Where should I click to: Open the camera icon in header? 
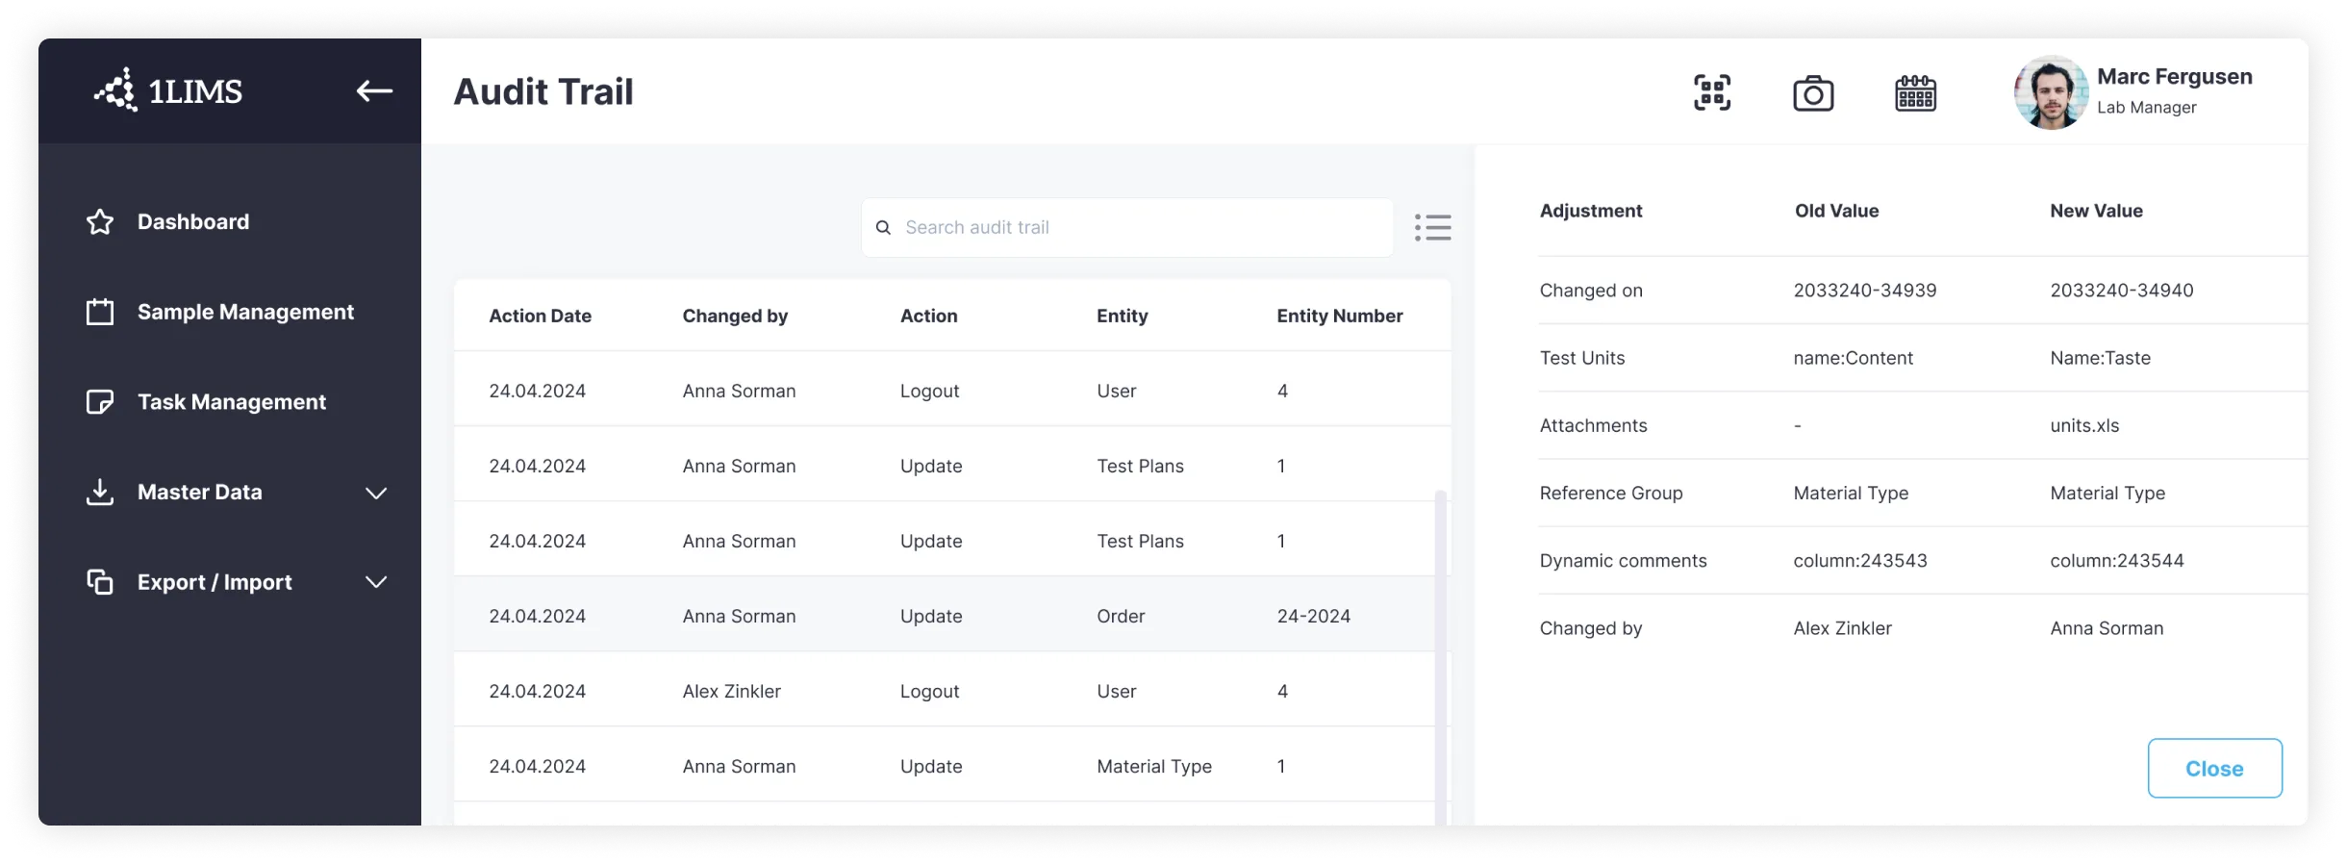[x=1813, y=93]
